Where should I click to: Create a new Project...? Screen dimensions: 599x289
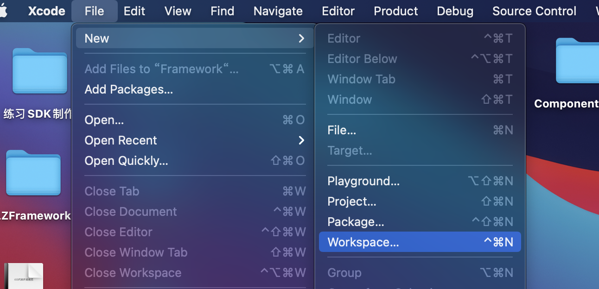tap(420, 201)
